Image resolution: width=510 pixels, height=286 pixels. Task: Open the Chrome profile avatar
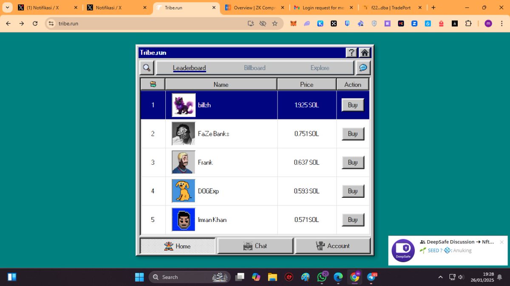coord(488,24)
